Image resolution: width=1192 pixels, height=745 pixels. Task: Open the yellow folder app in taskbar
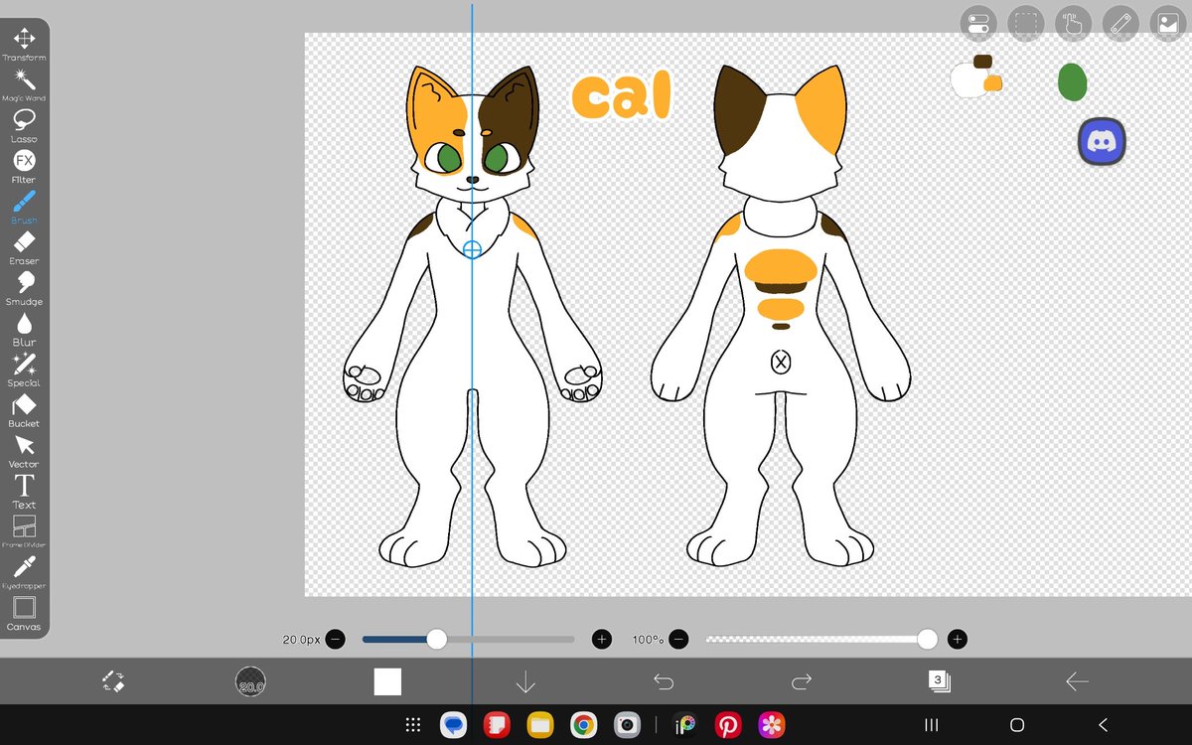coord(540,725)
